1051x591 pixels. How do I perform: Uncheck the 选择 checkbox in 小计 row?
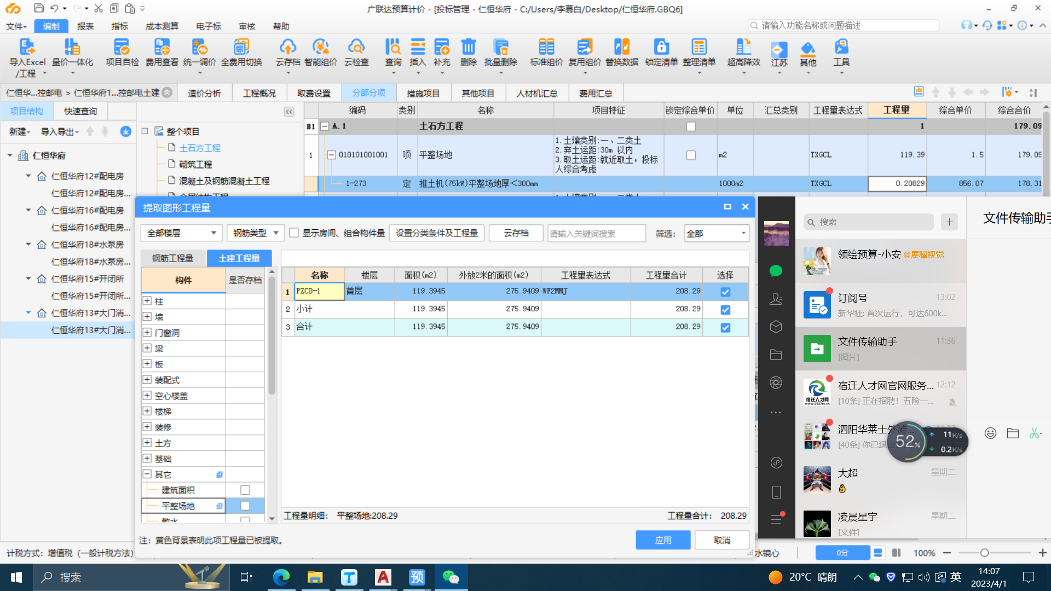pos(725,310)
